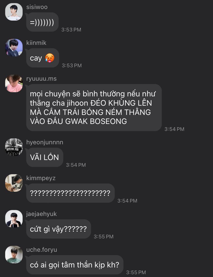
Task: Select the long jihoon message bubble
Action: click(x=94, y=108)
